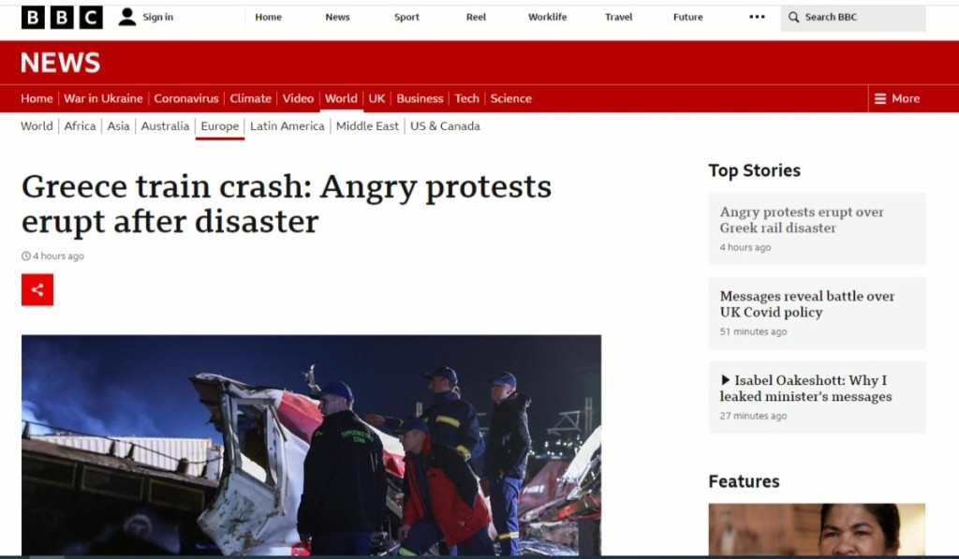Image resolution: width=959 pixels, height=559 pixels.
Task: Go to the Worklife section
Action: click(x=547, y=17)
